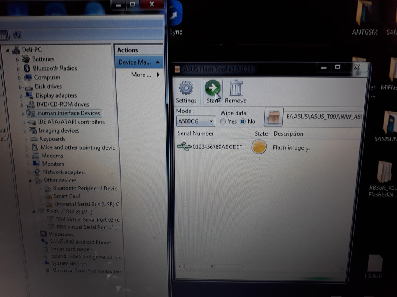Collapse the Device Manager actions section arrow
The width and height of the screenshot is (397, 297).
click(x=157, y=62)
